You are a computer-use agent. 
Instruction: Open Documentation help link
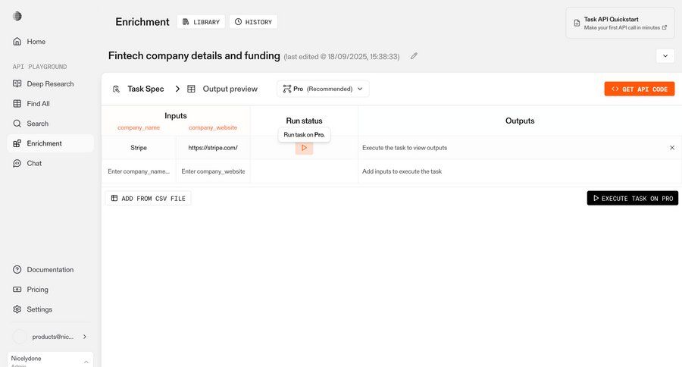click(50, 270)
